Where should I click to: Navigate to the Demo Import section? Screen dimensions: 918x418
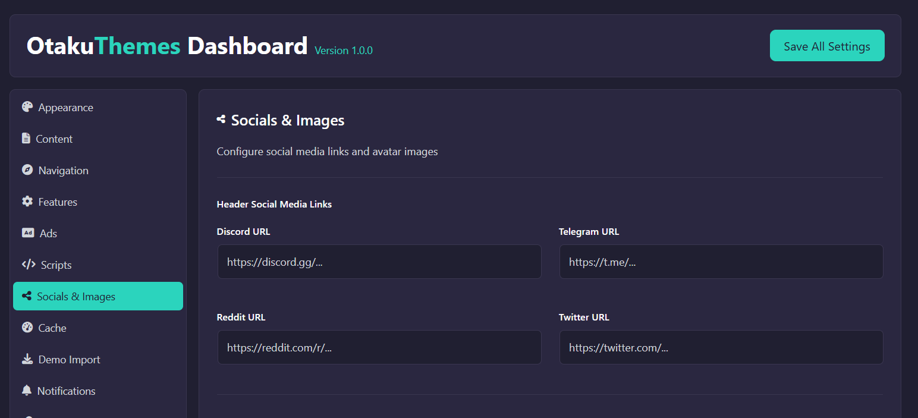pos(67,359)
